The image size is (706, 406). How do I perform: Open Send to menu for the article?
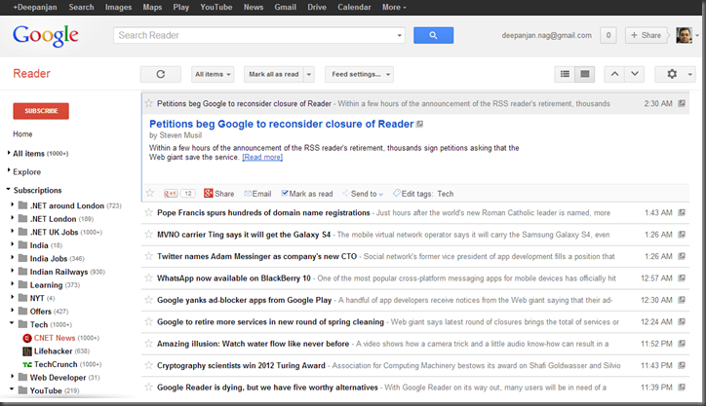click(363, 194)
